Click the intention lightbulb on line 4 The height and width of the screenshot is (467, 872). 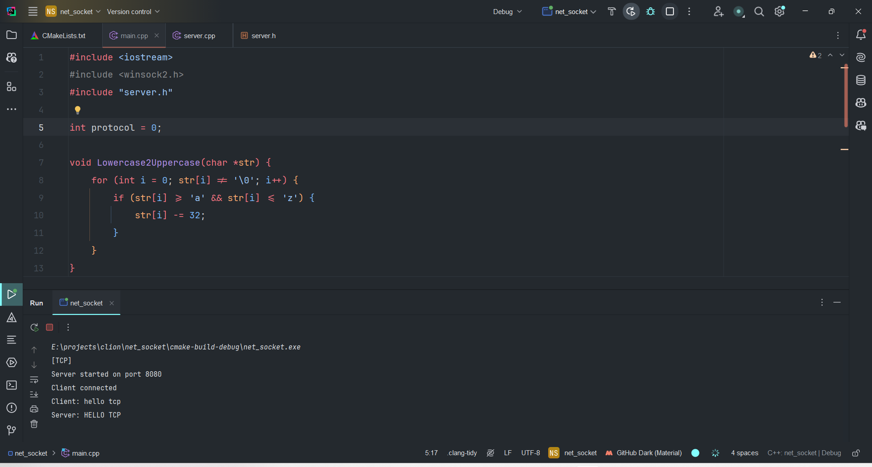[78, 110]
